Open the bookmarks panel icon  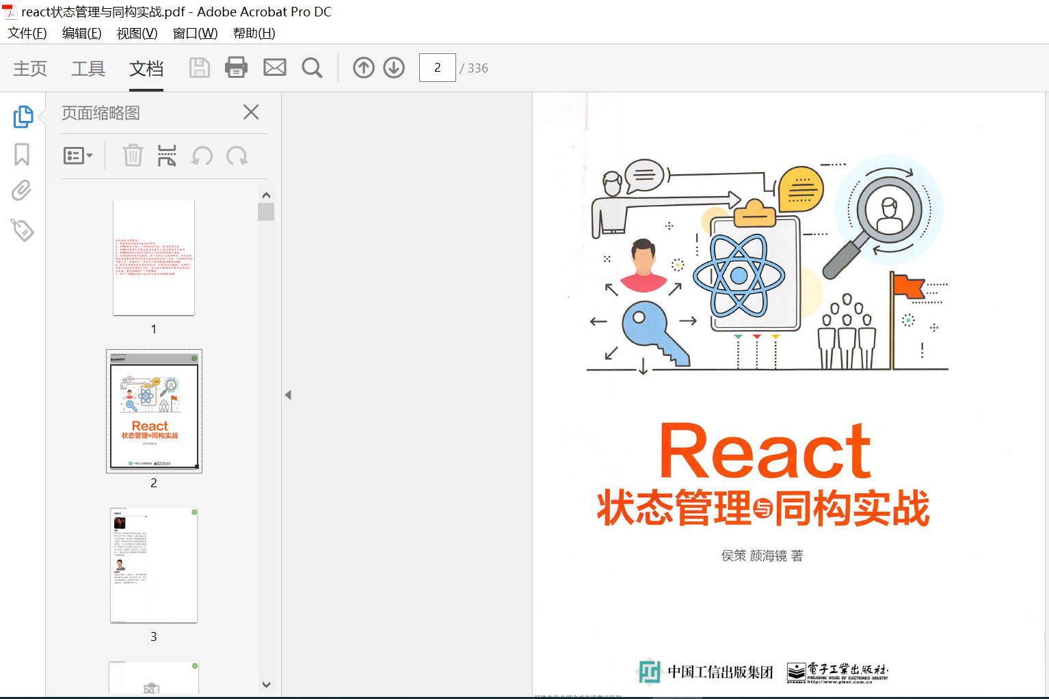pyautogui.click(x=22, y=154)
